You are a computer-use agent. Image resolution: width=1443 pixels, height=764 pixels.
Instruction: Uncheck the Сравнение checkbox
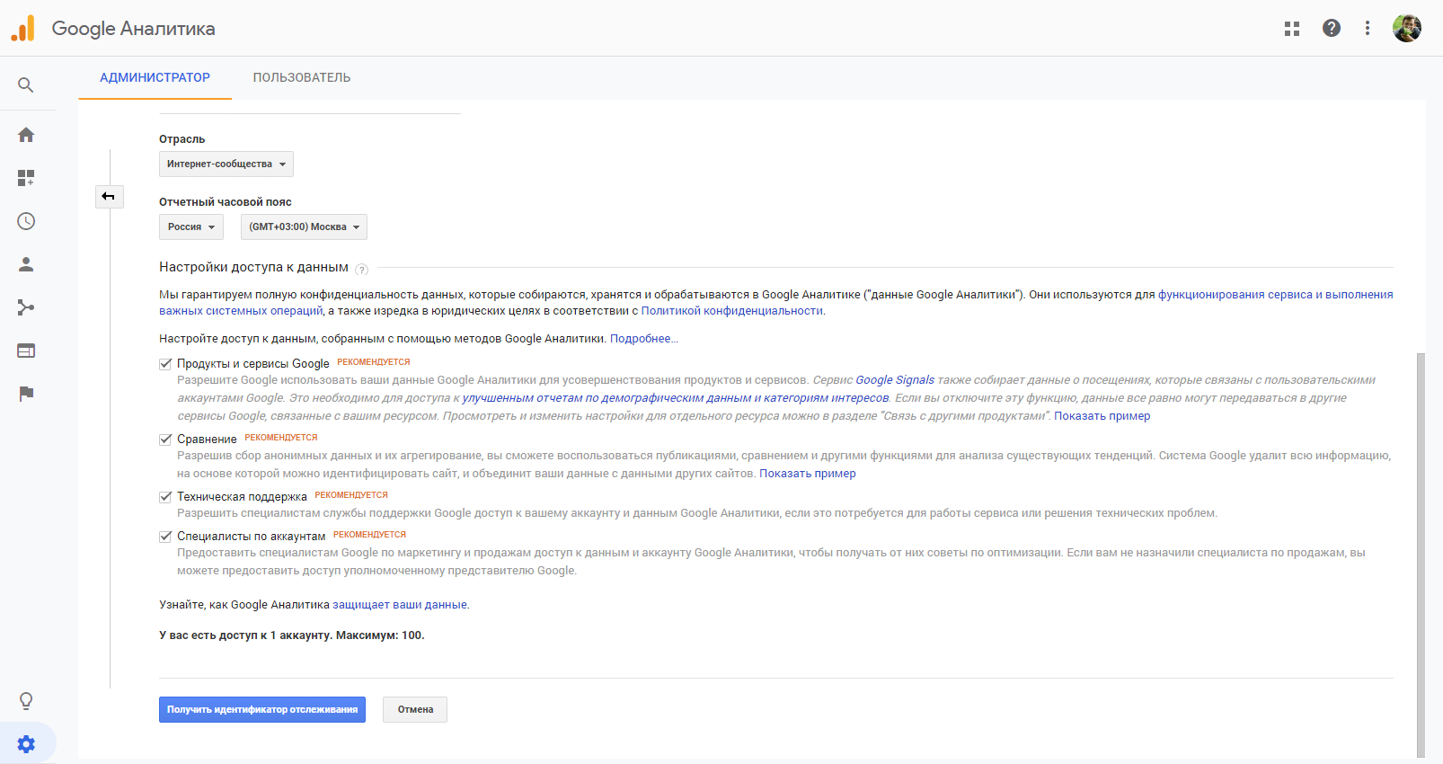pos(165,440)
